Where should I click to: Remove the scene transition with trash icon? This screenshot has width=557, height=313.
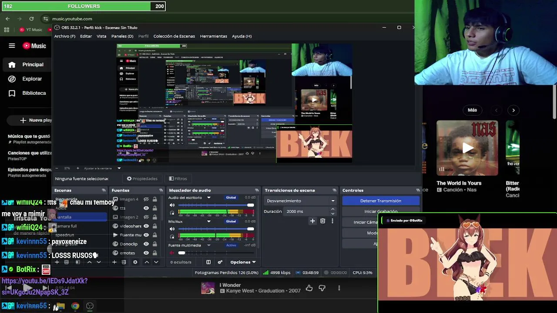click(322, 221)
